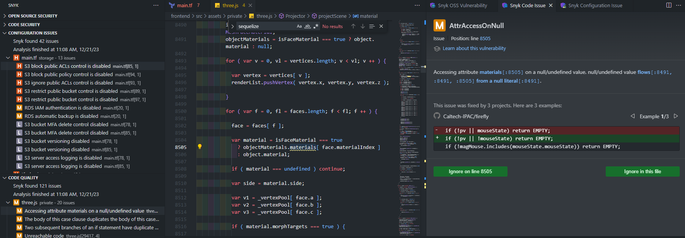Expand the Open Source Security section
The width and height of the screenshot is (685, 238).
33,16
